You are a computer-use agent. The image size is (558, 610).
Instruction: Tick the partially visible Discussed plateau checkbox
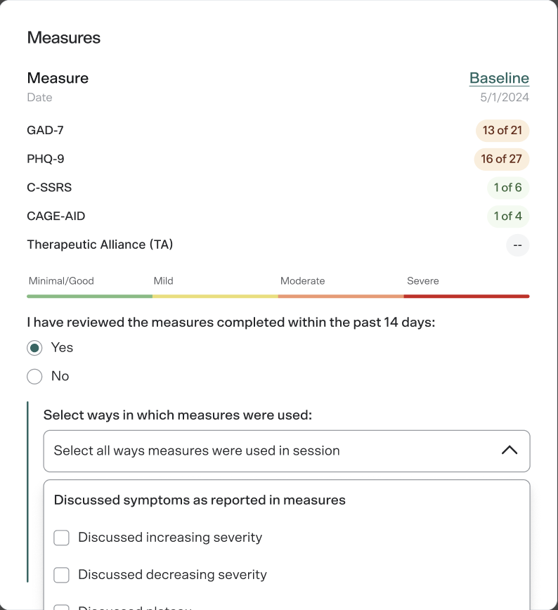pos(61,606)
